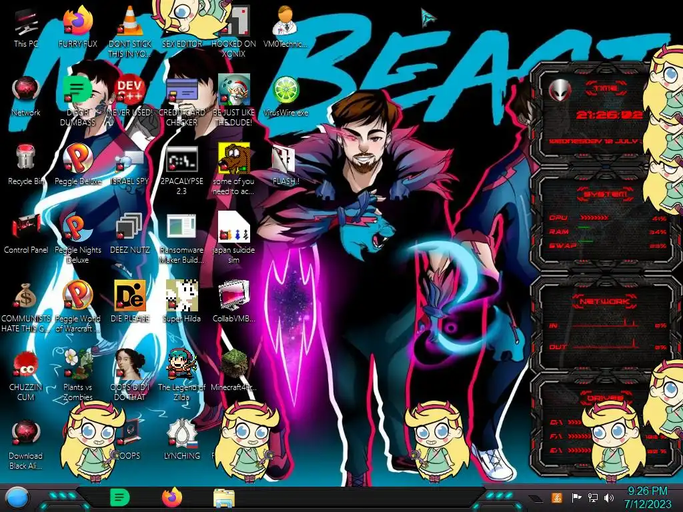Click the Start orb on the taskbar
The height and width of the screenshot is (512, 683).
tap(18, 498)
